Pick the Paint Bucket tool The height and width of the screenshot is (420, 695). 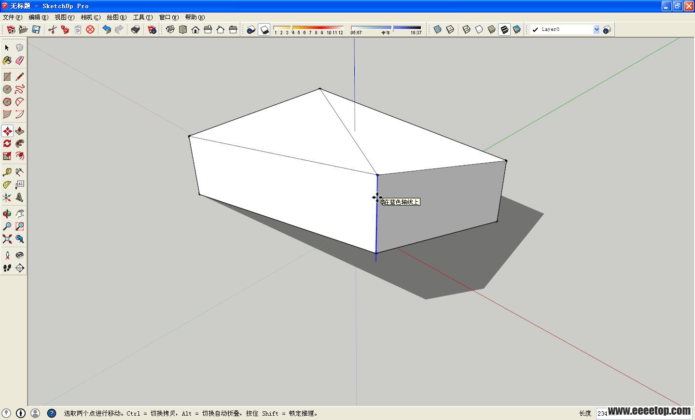tap(7, 60)
